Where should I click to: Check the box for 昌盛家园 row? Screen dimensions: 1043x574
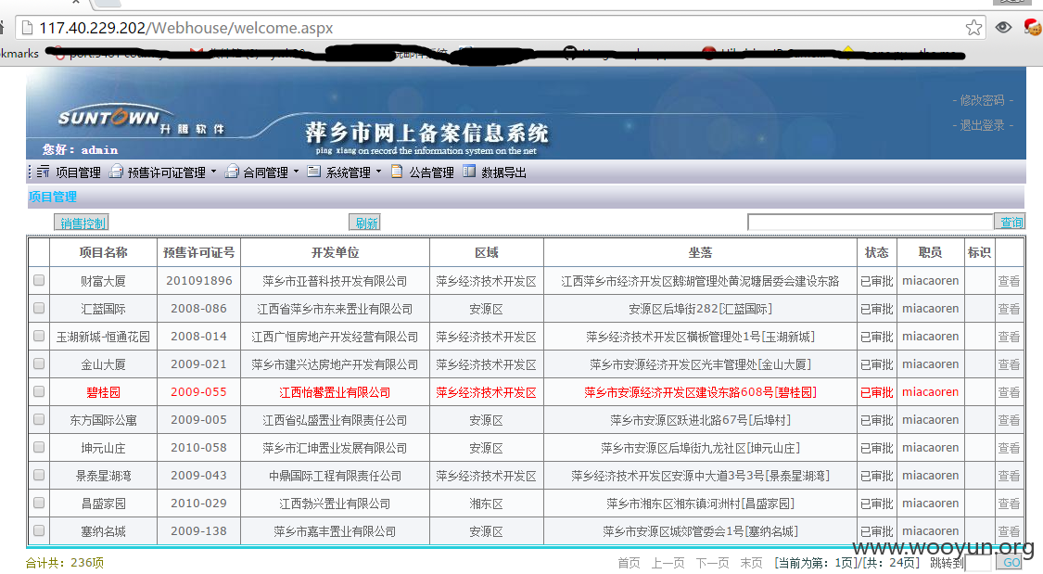point(39,503)
